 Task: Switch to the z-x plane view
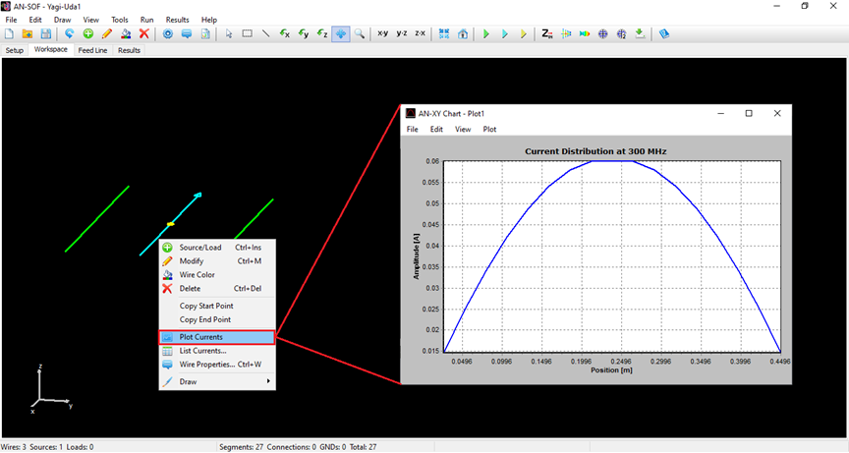tap(421, 33)
